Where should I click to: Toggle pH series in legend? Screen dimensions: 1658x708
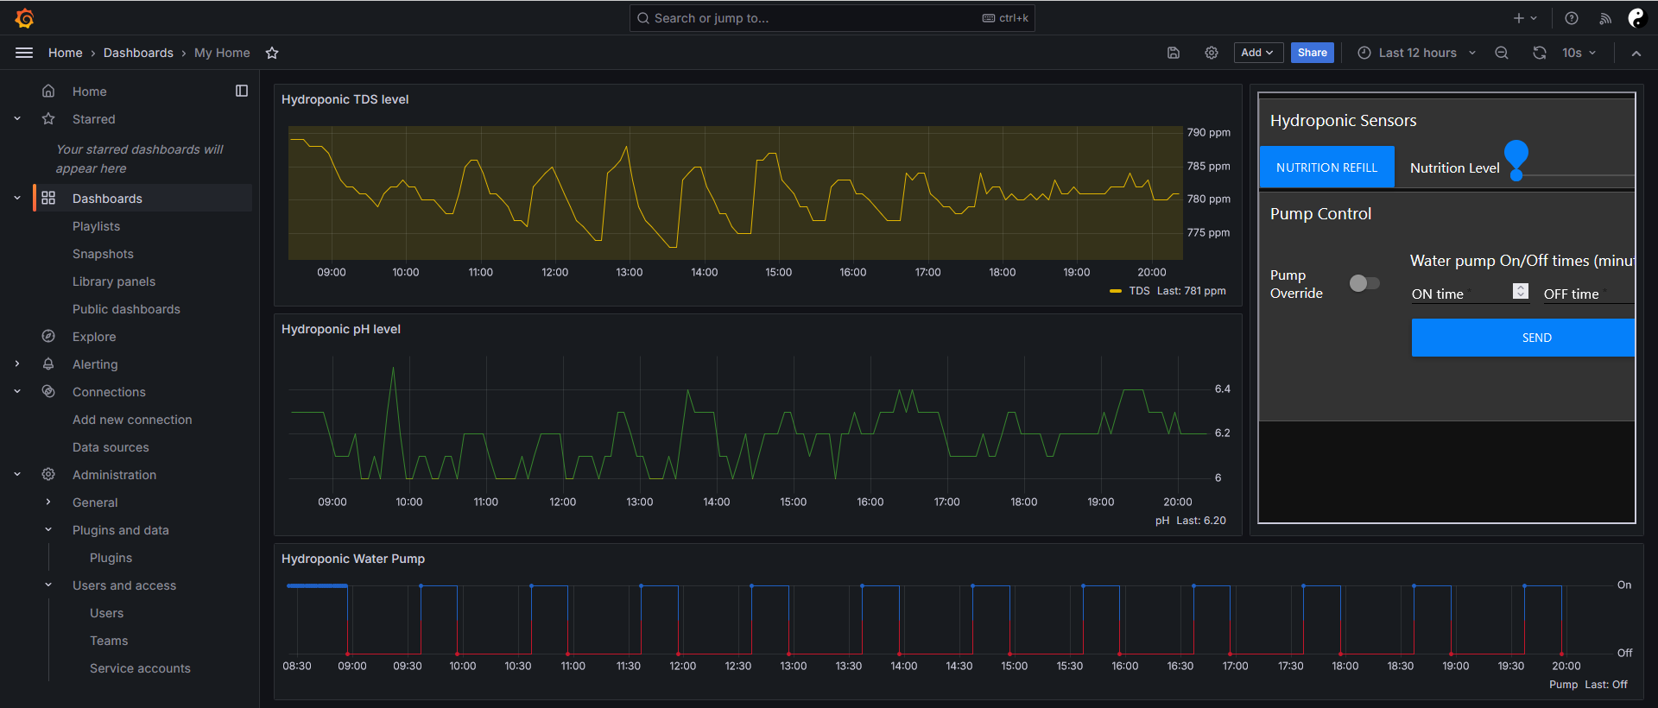tap(1162, 521)
